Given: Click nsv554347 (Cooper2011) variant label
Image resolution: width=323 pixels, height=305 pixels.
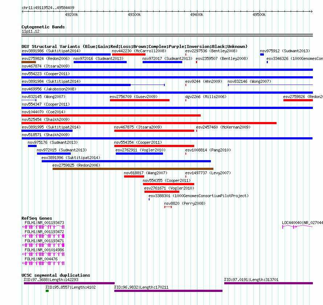Looking at the screenshot, I should tap(46, 104).
